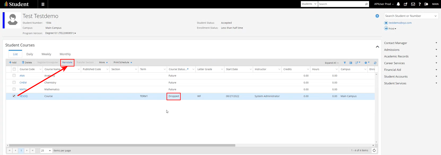This screenshot has width=441, height=155.
Task: Click the open-in-new-window icon in top bar
Action: click(x=405, y=4)
